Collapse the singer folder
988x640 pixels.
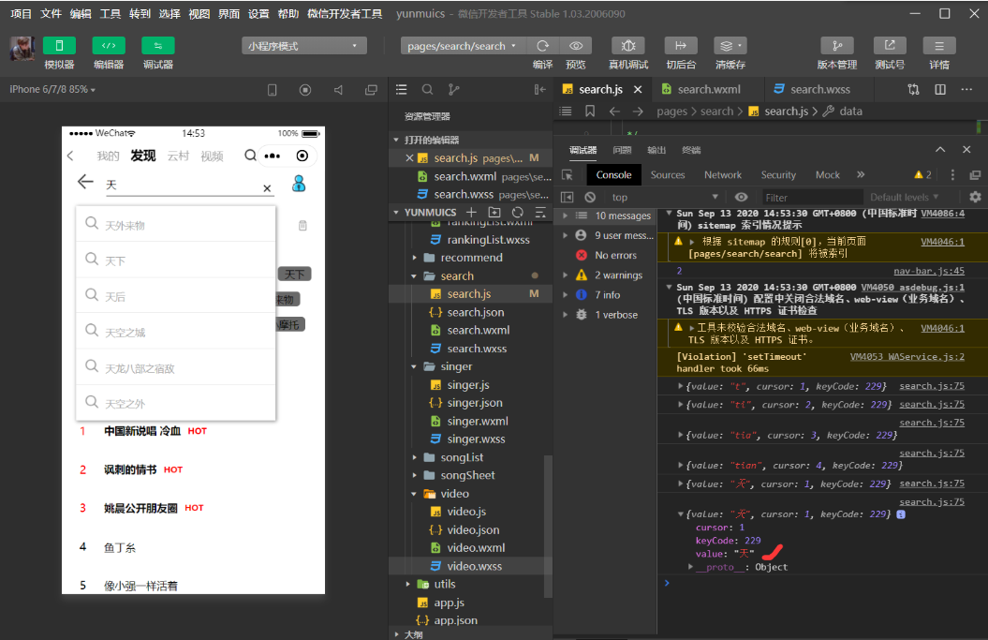[x=414, y=366]
